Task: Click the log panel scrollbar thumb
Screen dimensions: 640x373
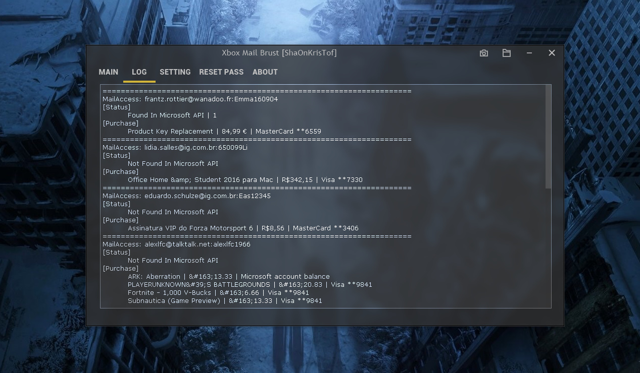Action: click(x=548, y=136)
